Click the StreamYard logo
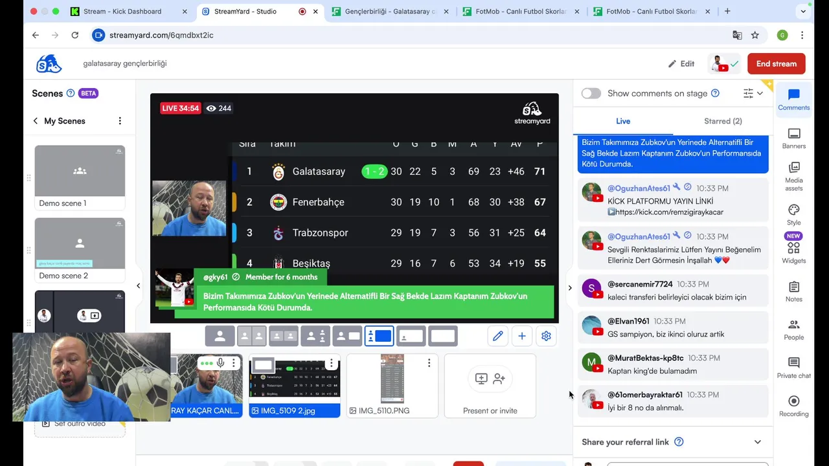 click(49, 63)
